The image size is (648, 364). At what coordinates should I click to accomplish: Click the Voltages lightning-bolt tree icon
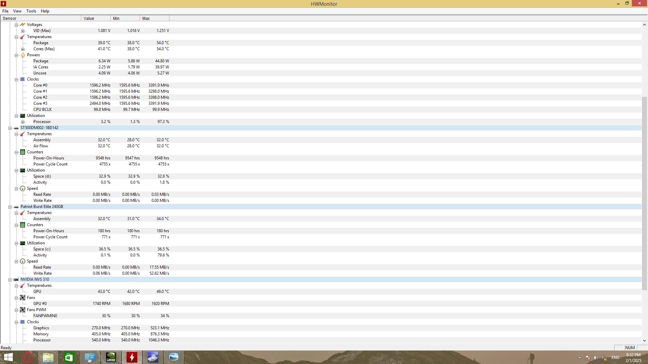23,25
